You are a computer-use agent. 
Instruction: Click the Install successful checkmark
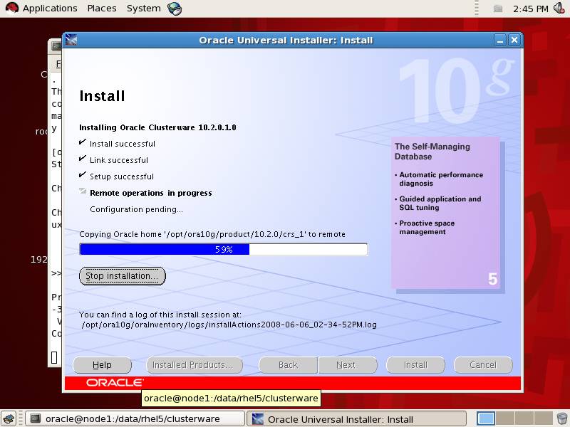point(83,142)
